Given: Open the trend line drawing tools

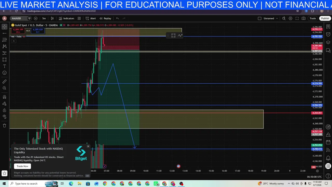Looking at the screenshot, I should point(4,33).
